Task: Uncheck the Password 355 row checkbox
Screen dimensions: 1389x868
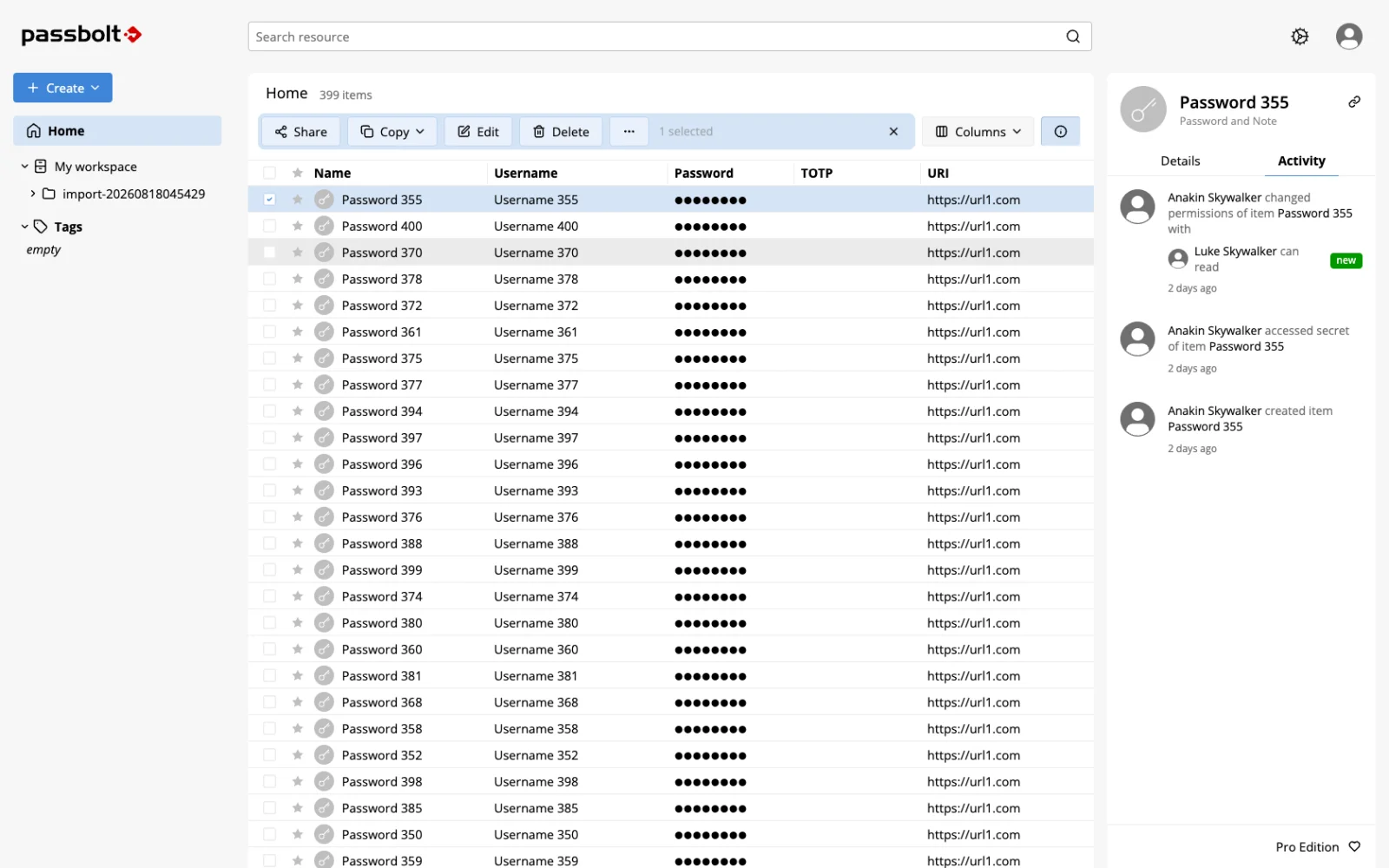Action: tap(269, 200)
